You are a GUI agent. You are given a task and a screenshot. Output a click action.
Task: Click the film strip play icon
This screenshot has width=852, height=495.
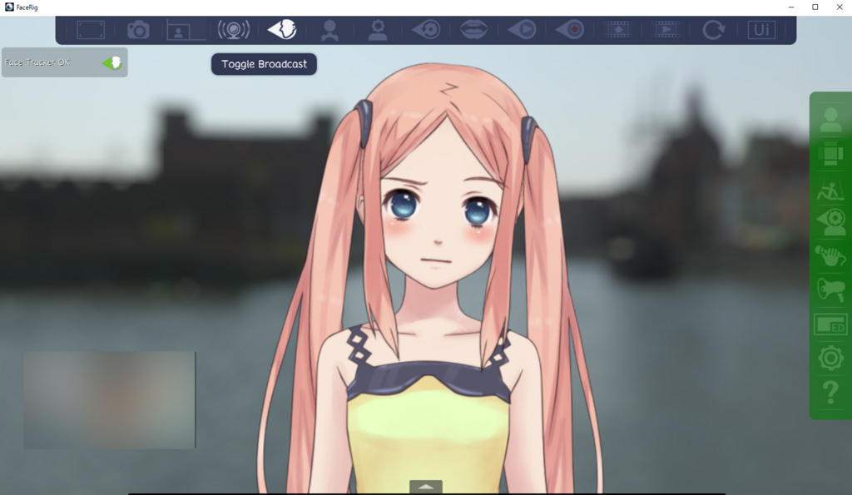point(666,30)
